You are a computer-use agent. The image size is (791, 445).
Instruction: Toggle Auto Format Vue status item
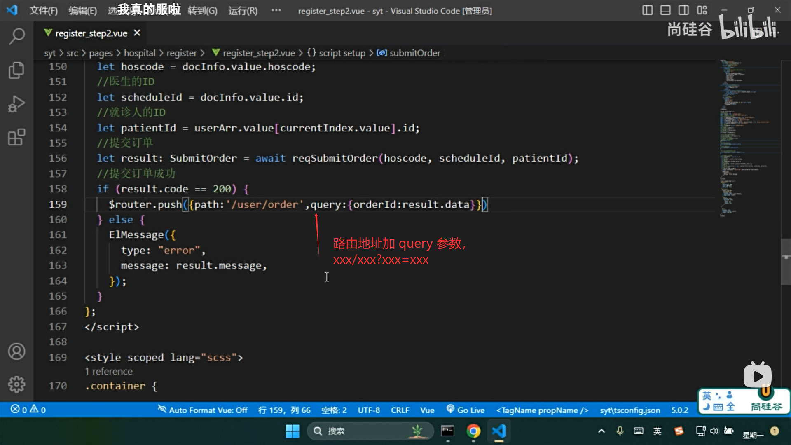point(202,410)
